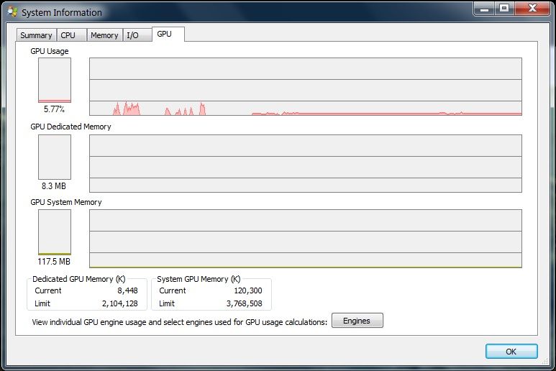Switch to the I/O tab
The width and height of the screenshot is (556, 371).
click(137, 35)
